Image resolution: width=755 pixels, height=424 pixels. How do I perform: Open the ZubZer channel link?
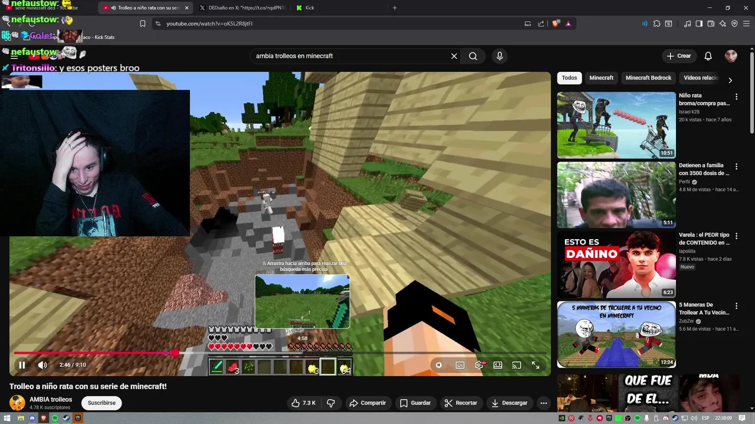coord(686,321)
